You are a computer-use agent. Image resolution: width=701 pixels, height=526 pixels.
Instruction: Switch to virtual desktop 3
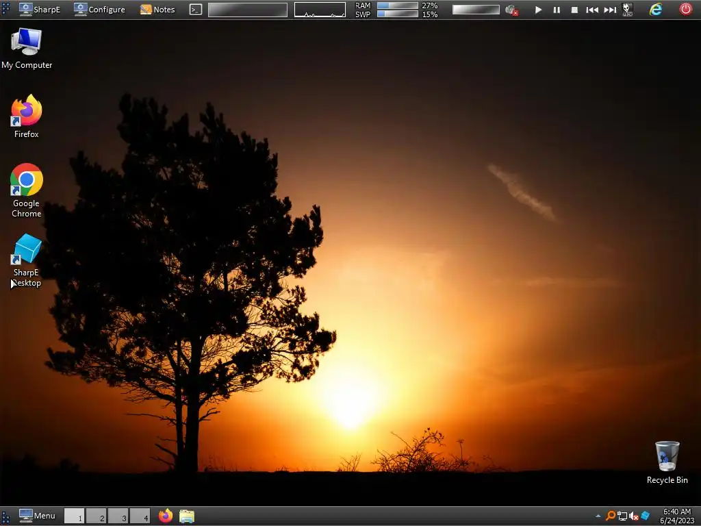click(x=118, y=516)
